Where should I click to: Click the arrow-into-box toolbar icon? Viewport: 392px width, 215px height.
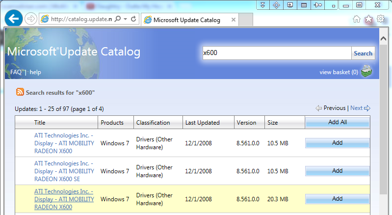pos(290,5)
